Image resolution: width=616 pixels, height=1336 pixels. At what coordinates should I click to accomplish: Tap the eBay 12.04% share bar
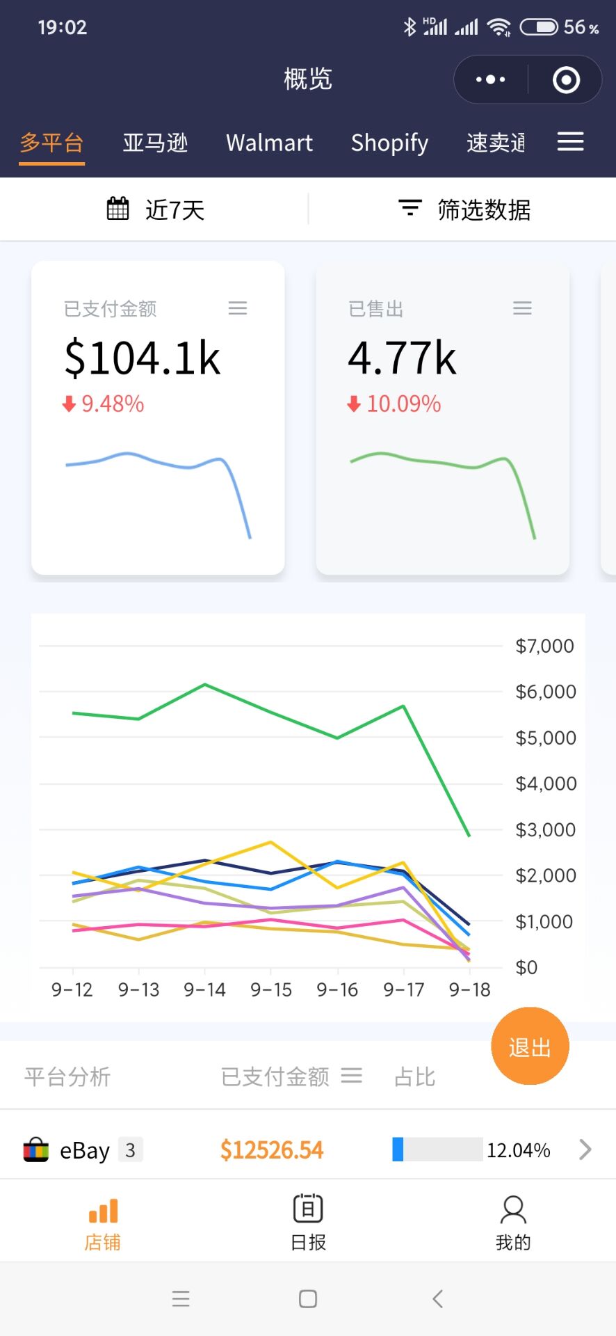pyautogui.click(x=437, y=1150)
